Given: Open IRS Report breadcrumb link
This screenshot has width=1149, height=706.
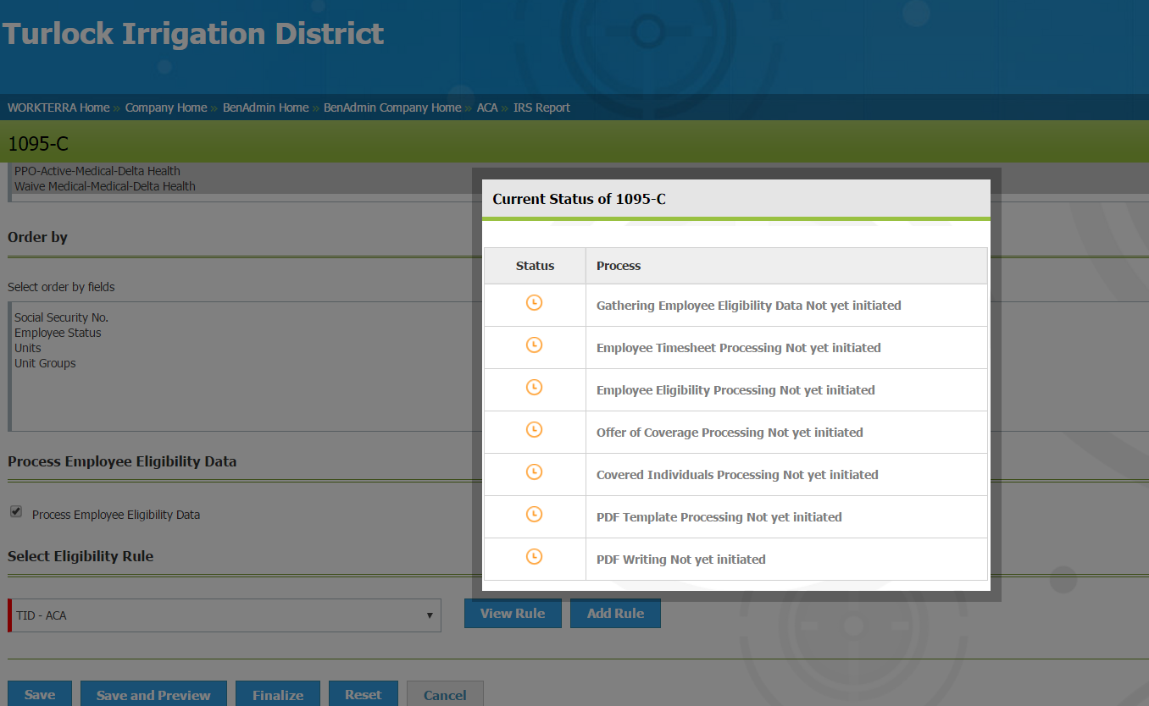Looking at the screenshot, I should point(541,108).
